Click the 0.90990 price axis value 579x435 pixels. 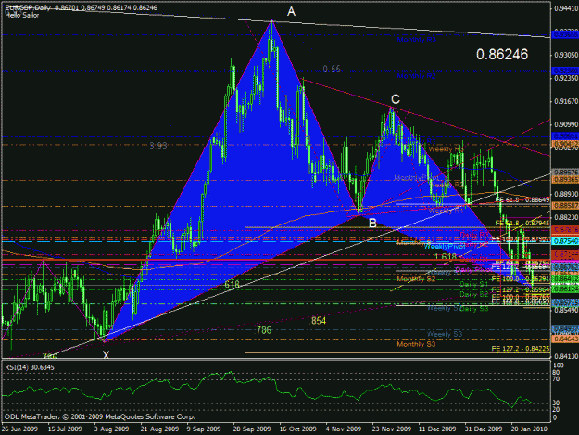point(566,124)
